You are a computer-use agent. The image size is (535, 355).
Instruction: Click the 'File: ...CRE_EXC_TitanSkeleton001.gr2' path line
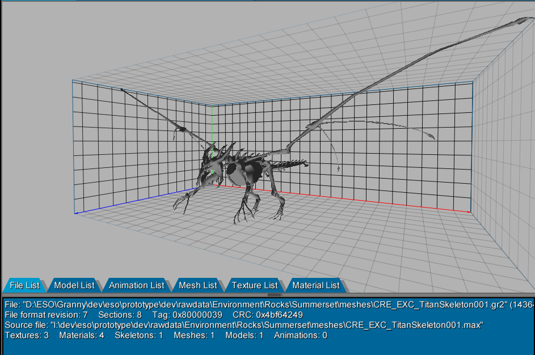269,305
